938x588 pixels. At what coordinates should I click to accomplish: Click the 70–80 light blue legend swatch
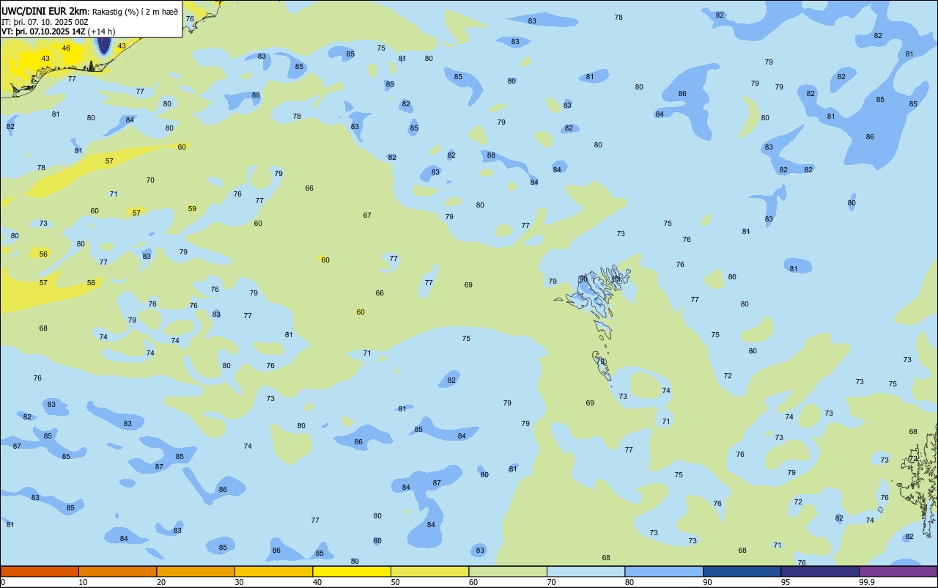(x=586, y=571)
